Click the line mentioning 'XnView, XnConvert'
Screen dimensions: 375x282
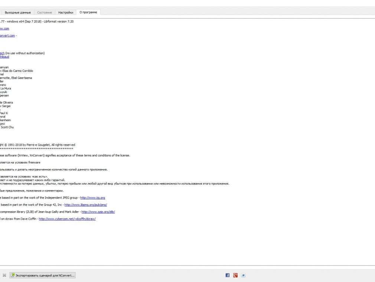click(x=65, y=155)
